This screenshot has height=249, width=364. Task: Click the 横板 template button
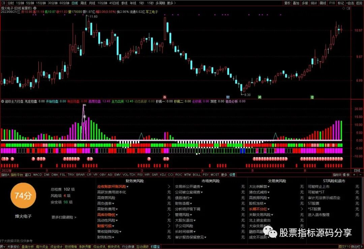click(x=346, y=175)
